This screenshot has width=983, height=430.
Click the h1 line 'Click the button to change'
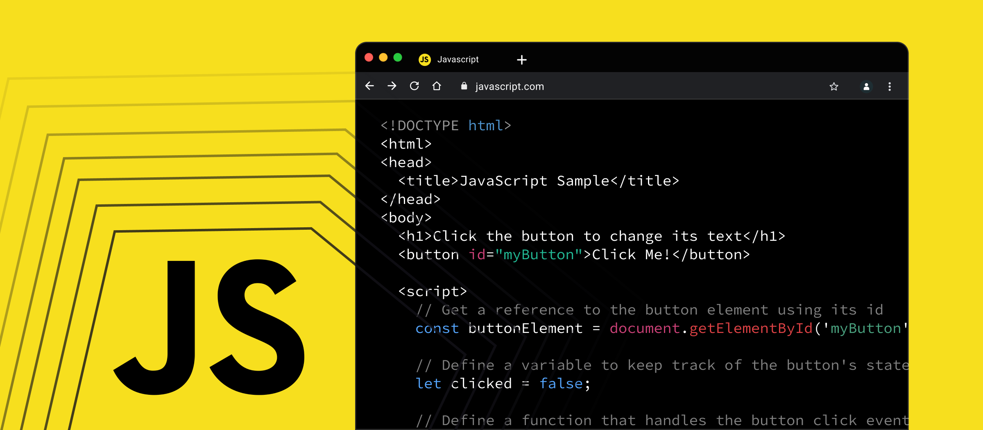pos(592,236)
